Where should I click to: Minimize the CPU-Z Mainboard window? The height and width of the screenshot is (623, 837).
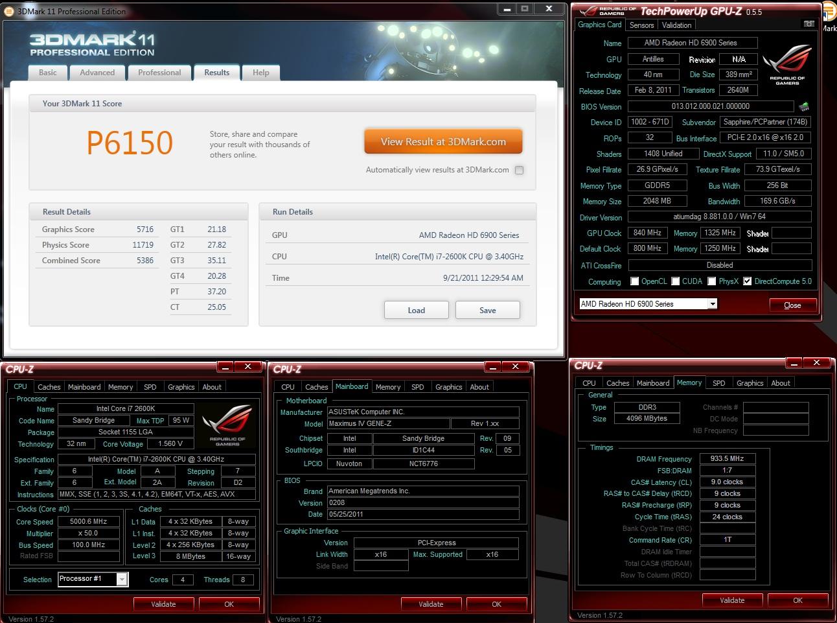492,367
